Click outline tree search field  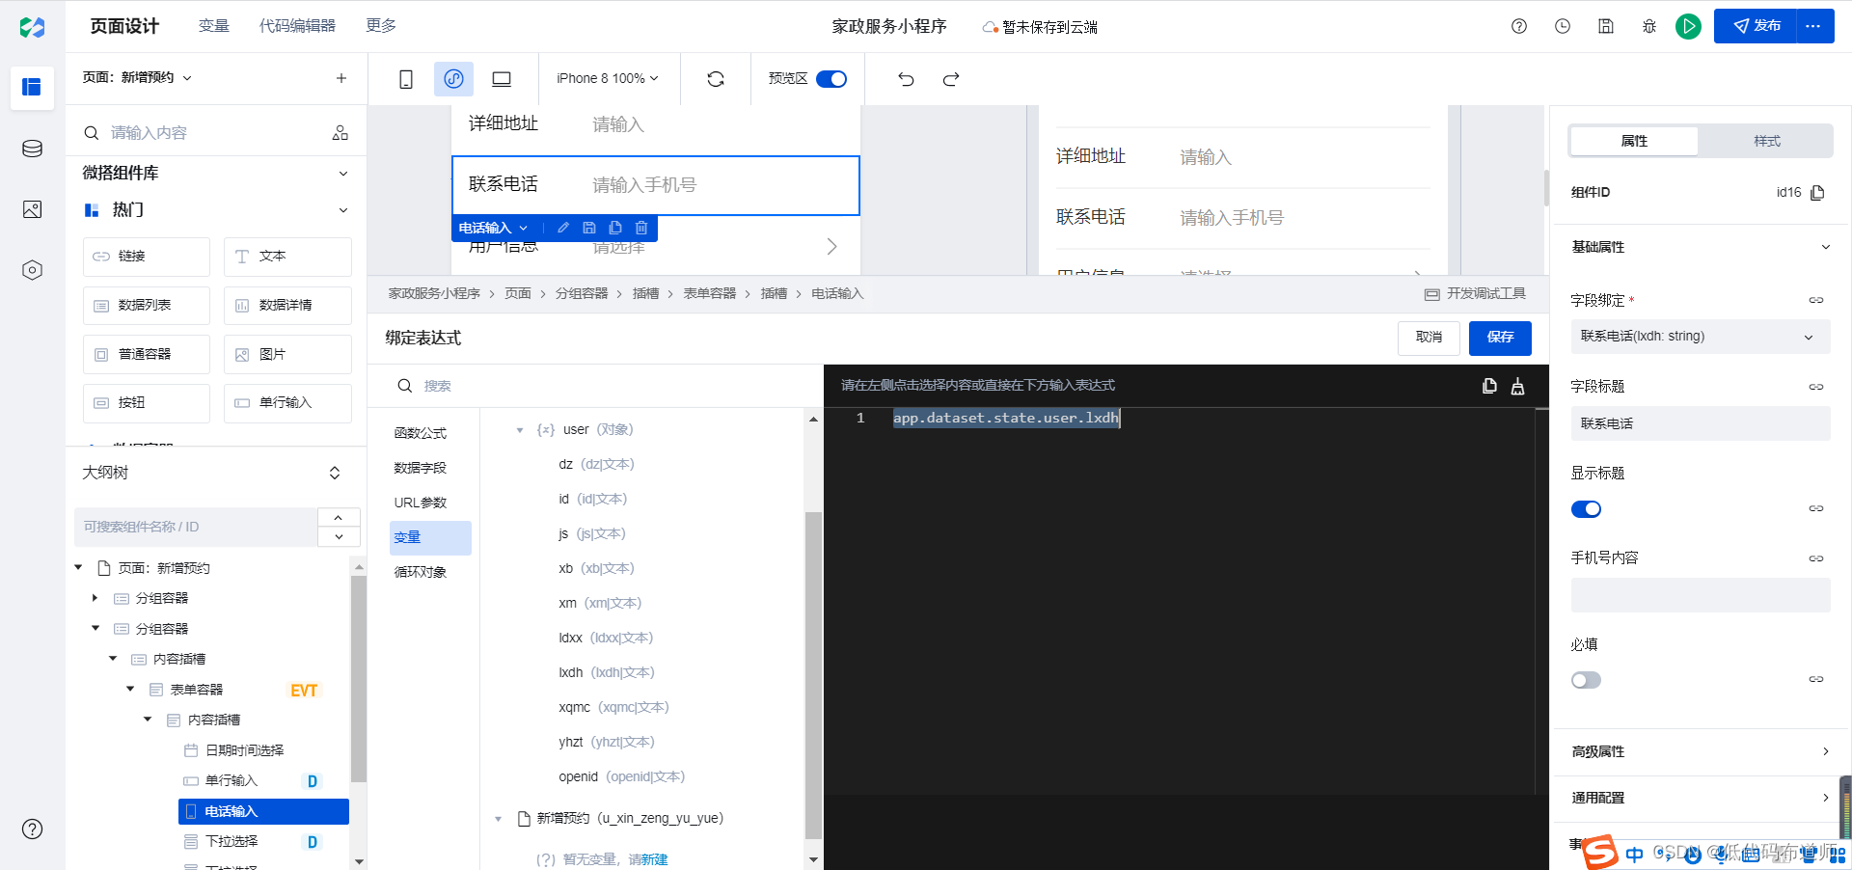(x=196, y=527)
